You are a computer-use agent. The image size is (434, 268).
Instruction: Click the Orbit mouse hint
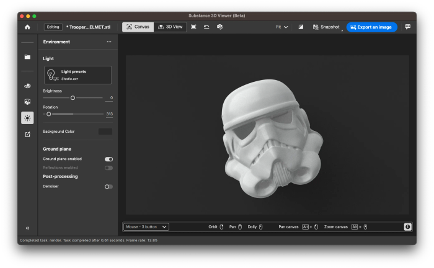(x=216, y=227)
